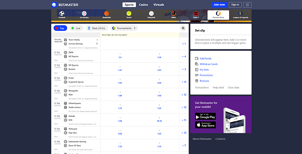This screenshot has width=302, height=154.
Task: Expand +12 markets for Offset Esports match
Action: (184, 107)
